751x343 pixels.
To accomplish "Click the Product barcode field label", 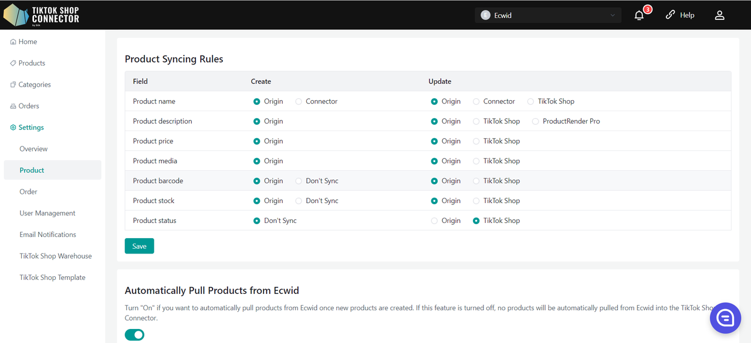I will coord(158,181).
